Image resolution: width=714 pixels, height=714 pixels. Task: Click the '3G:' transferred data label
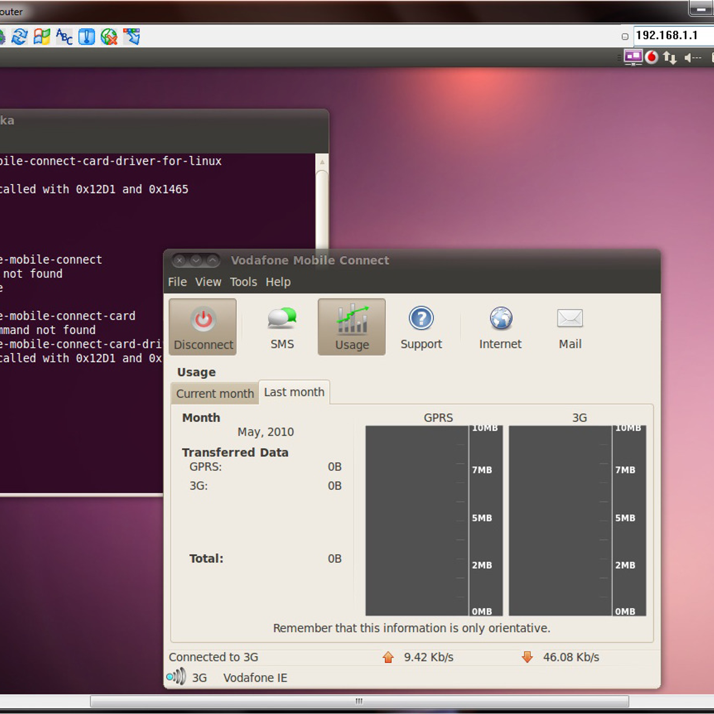(199, 486)
